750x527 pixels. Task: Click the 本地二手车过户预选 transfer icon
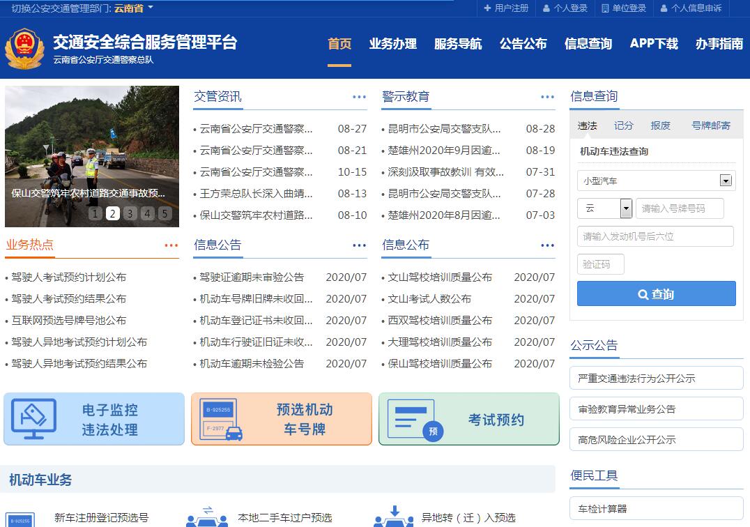pyautogui.click(x=207, y=517)
